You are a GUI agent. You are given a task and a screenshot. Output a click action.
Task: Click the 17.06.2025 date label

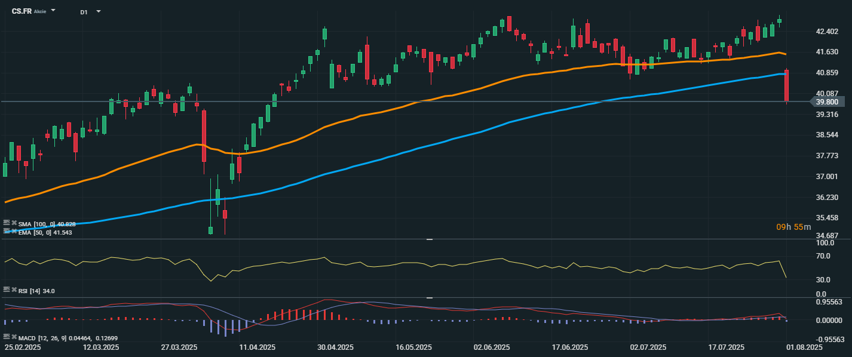[x=570, y=347]
